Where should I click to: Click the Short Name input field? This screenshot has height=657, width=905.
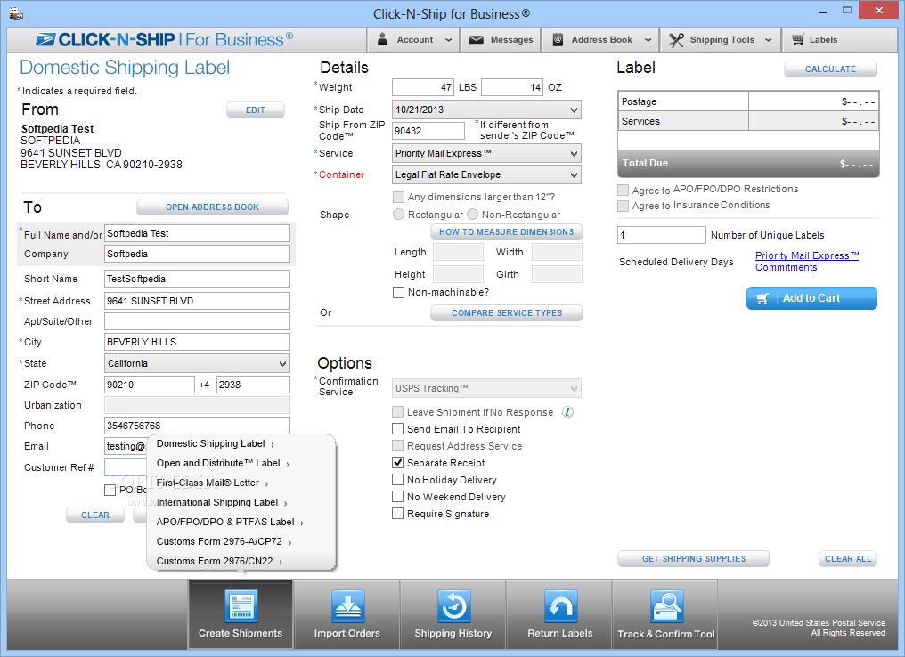(198, 279)
